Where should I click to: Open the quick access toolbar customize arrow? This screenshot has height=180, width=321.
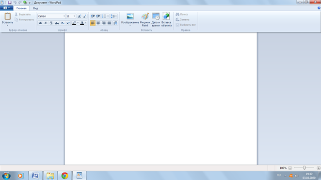coord(30,3)
